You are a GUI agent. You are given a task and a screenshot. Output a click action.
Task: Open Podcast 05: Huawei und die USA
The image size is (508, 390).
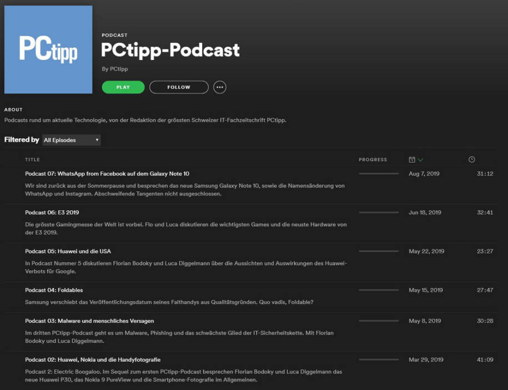click(68, 251)
